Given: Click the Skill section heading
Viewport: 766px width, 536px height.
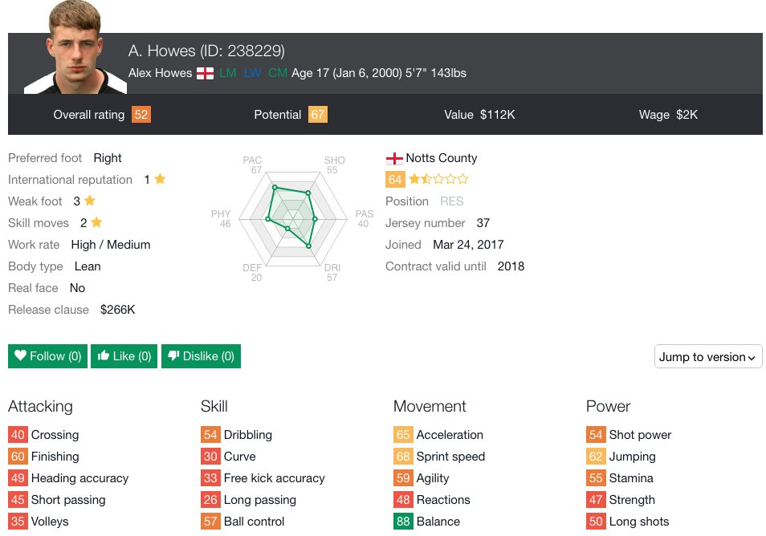Looking at the screenshot, I should [214, 406].
